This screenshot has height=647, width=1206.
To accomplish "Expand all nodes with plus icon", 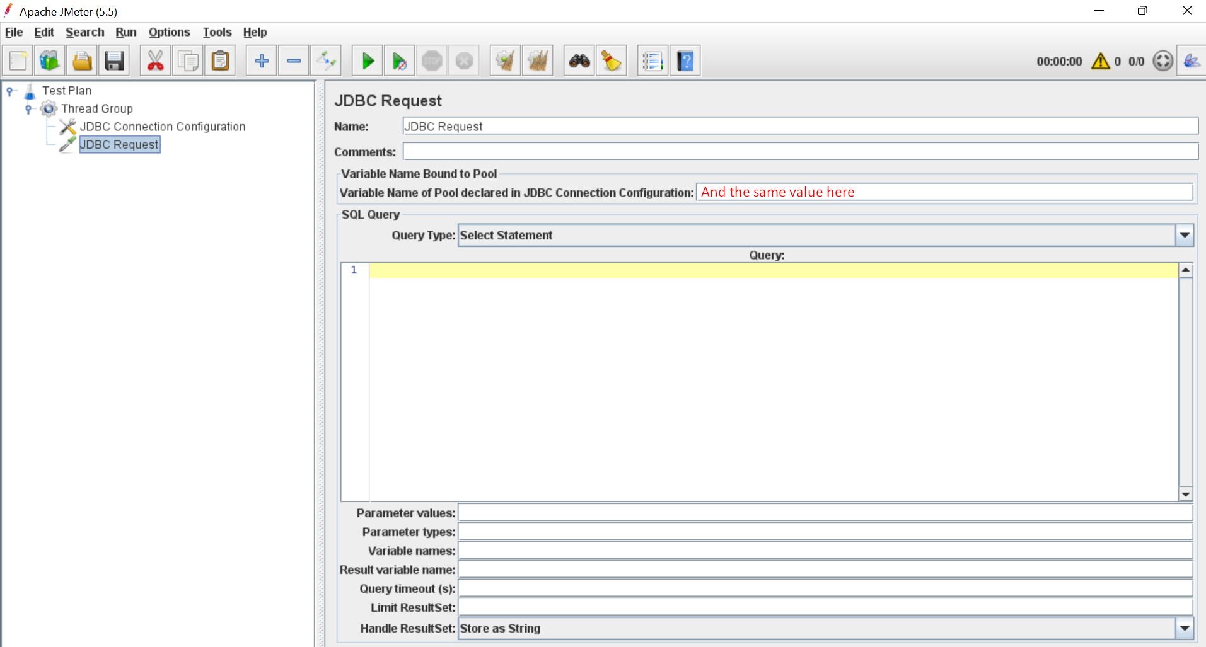I will (x=262, y=61).
